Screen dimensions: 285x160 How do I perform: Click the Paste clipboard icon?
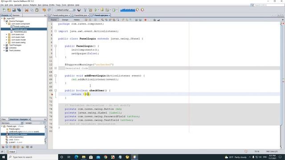(x=37, y=10)
